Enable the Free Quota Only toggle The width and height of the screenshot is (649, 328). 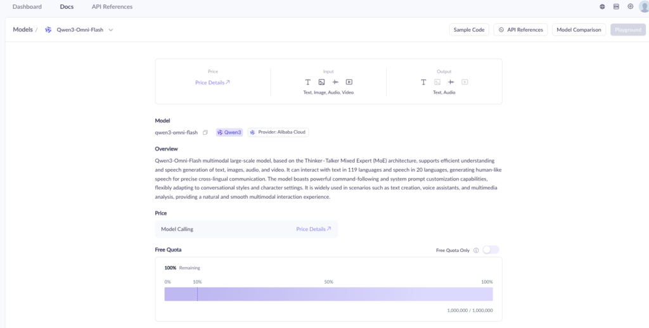pyautogui.click(x=491, y=250)
